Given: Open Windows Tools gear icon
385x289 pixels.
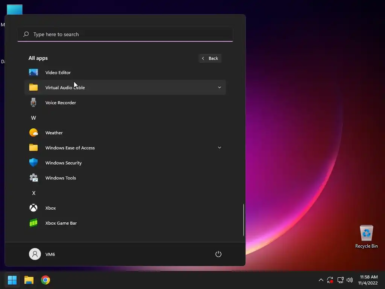Looking at the screenshot, I should 33,178.
